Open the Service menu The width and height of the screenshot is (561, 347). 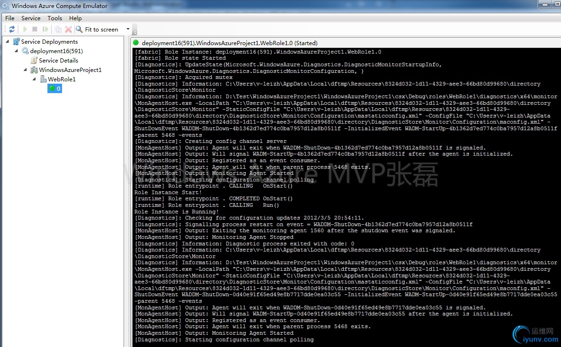pyautogui.click(x=31, y=18)
